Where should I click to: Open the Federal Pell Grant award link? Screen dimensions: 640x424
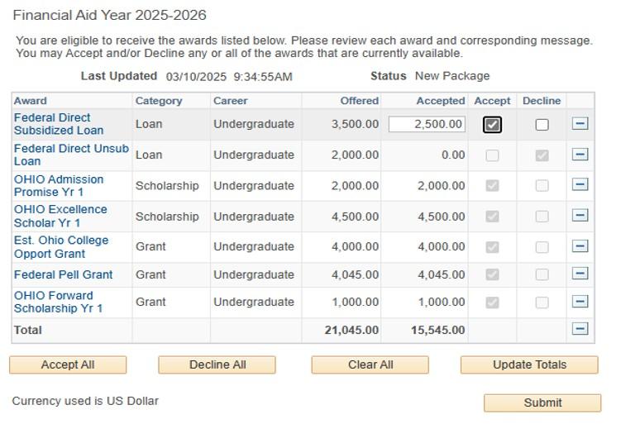[x=63, y=274]
